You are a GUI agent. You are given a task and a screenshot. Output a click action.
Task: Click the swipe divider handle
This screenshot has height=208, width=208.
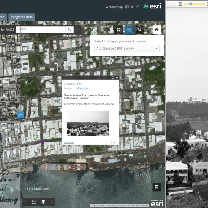(x=20, y=114)
